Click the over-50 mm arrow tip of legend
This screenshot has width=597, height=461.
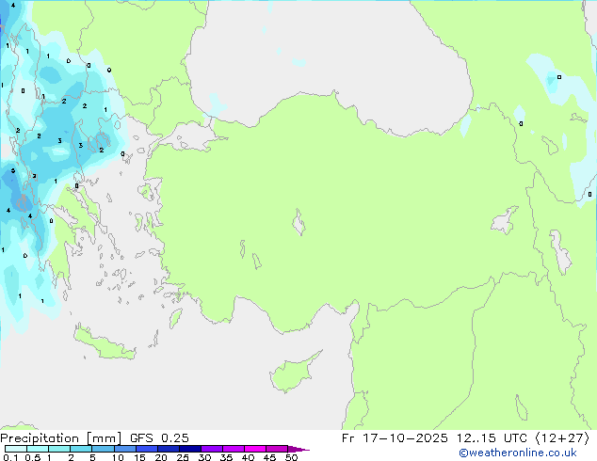pos(298,449)
